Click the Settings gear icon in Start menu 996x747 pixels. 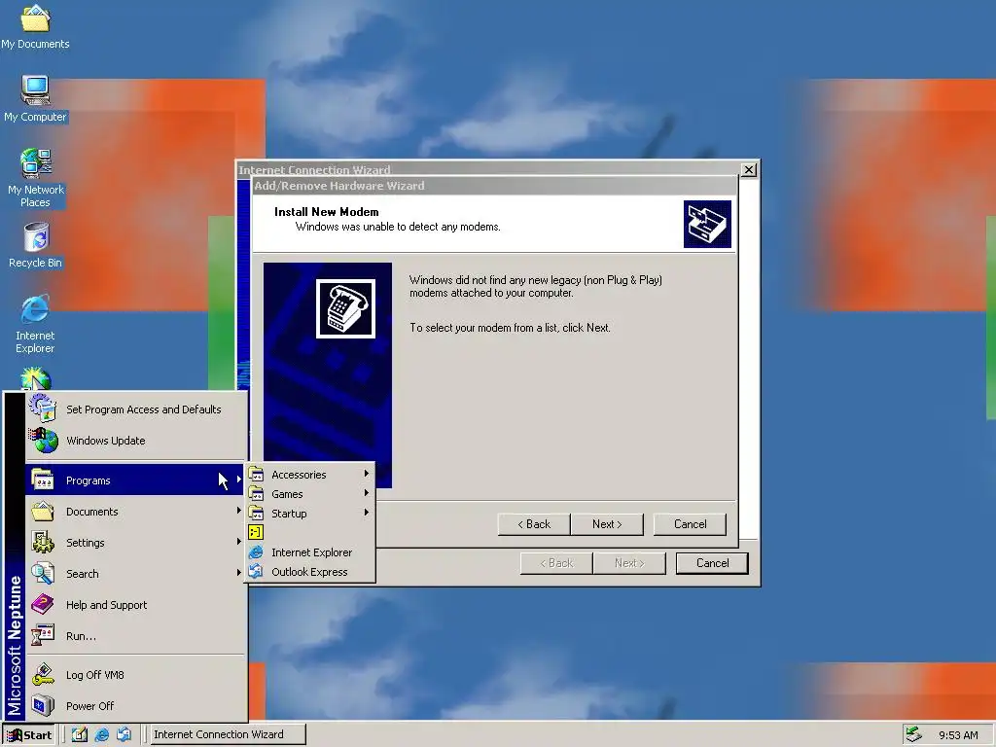[43, 542]
